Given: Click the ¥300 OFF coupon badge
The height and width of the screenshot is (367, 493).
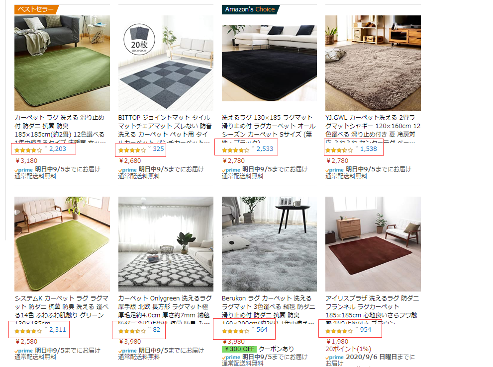Looking at the screenshot, I should pyautogui.click(x=240, y=349).
